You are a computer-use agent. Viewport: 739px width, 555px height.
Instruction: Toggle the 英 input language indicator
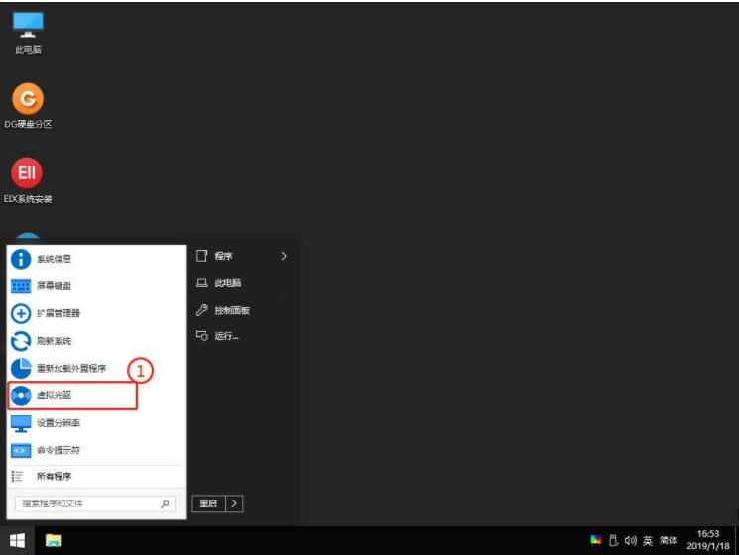[647, 540]
